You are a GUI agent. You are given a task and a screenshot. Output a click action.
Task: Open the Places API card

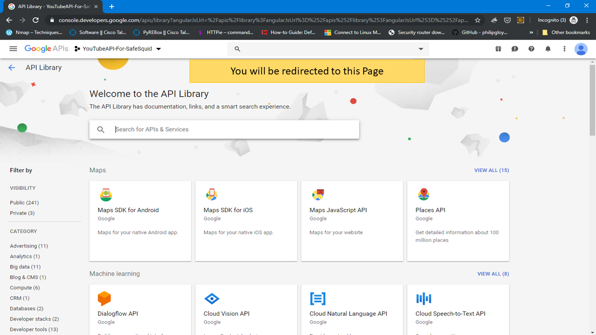click(x=458, y=221)
